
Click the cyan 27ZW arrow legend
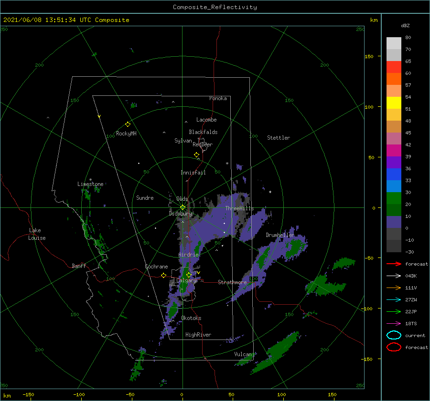pos(394,300)
